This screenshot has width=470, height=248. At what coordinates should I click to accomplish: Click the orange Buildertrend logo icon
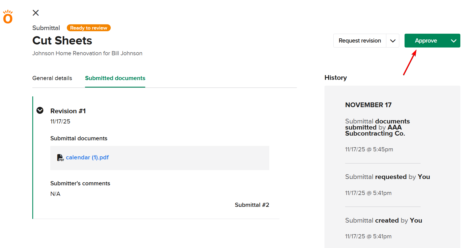point(8,17)
